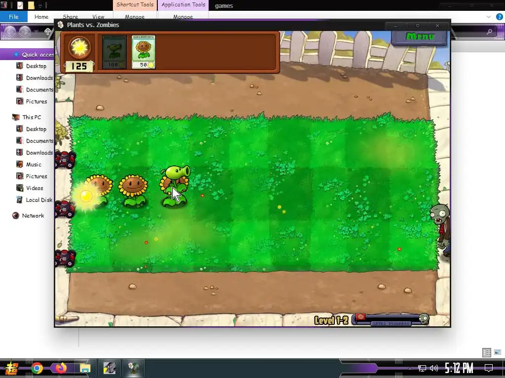
Task: Click the middle lawn mower
Action: pyautogui.click(x=65, y=209)
